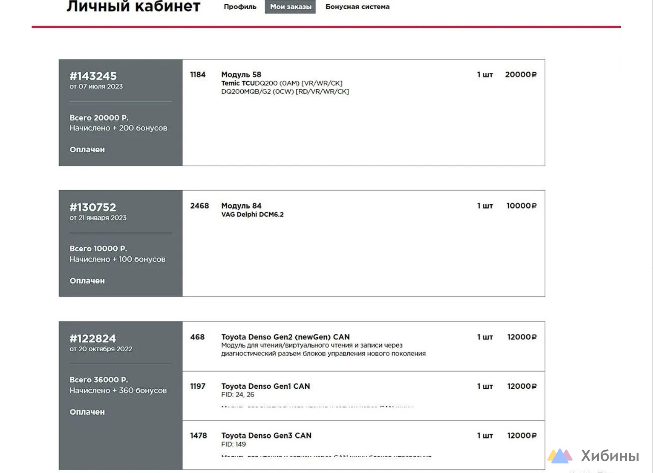Open product Модуль 84
The image size is (653, 473).
pyautogui.click(x=241, y=206)
